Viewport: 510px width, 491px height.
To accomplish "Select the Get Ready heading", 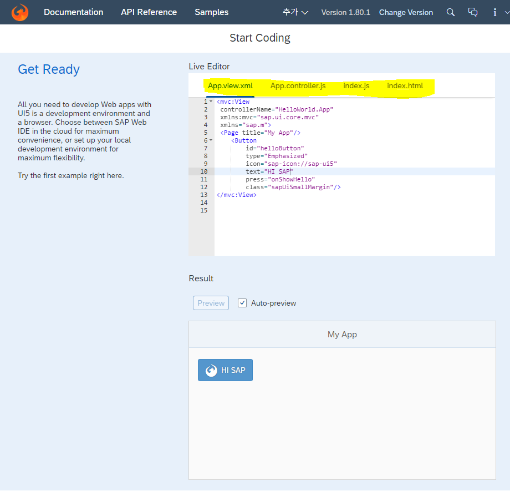I will click(49, 69).
